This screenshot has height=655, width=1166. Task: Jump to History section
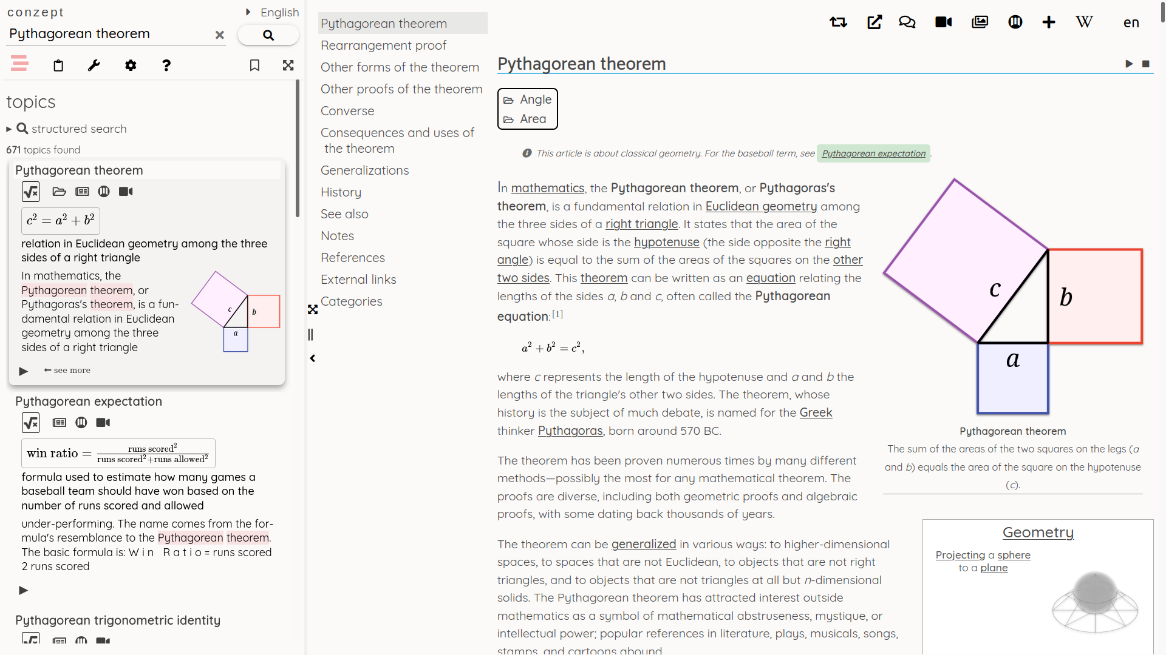tap(341, 192)
